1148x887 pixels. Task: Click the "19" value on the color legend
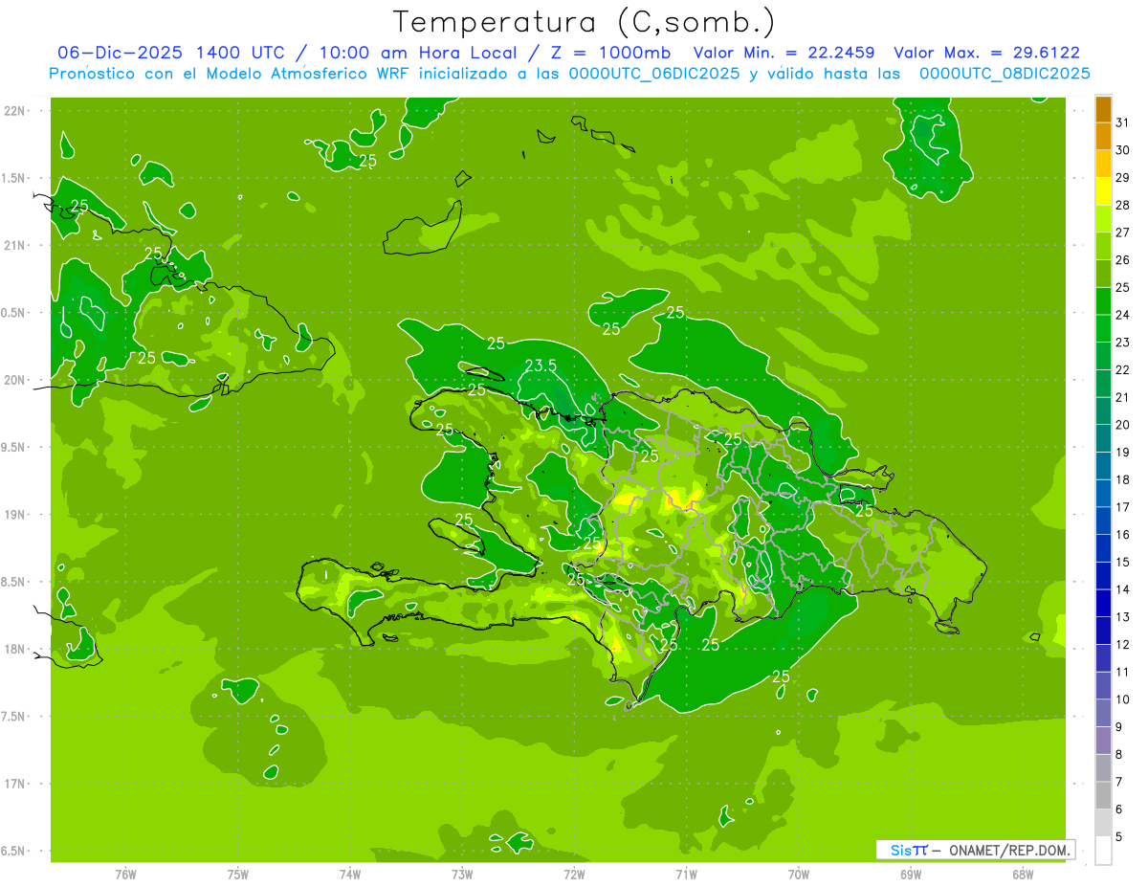click(1123, 453)
